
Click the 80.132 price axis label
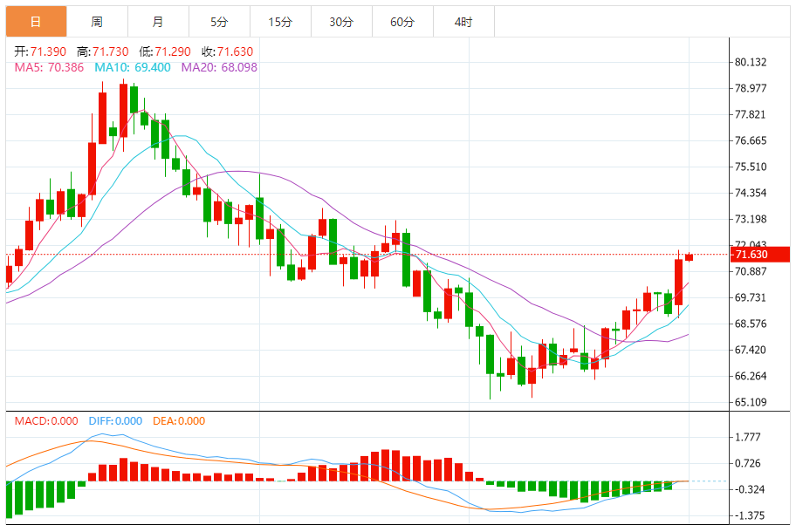(751, 63)
